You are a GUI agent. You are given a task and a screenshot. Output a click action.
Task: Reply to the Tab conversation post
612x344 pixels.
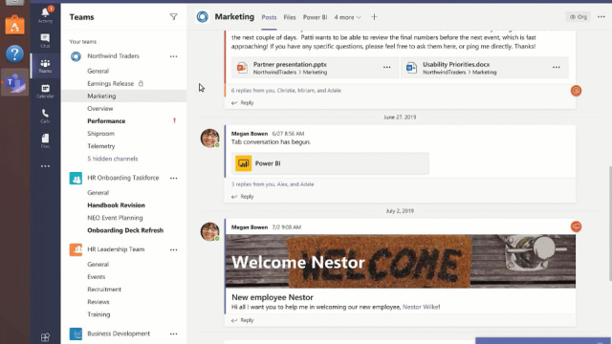click(242, 197)
